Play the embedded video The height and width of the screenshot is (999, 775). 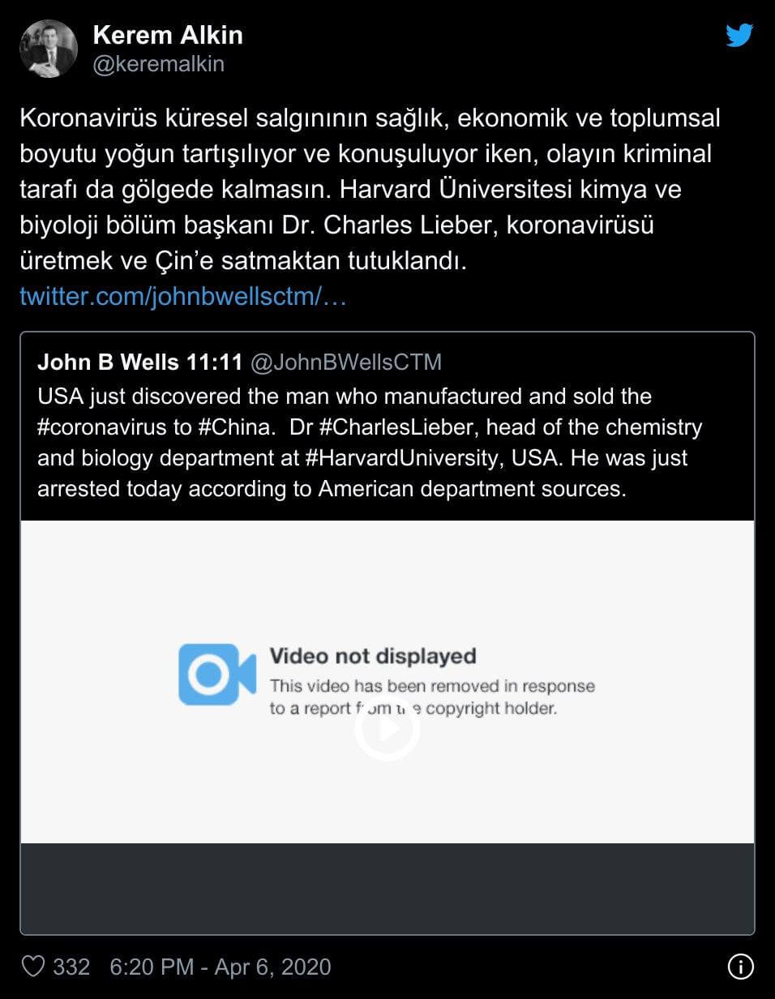[x=387, y=728]
